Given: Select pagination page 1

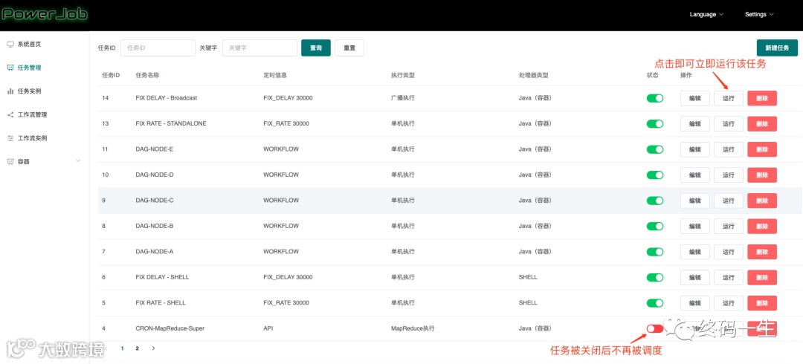Looking at the screenshot, I should point(123,348).
